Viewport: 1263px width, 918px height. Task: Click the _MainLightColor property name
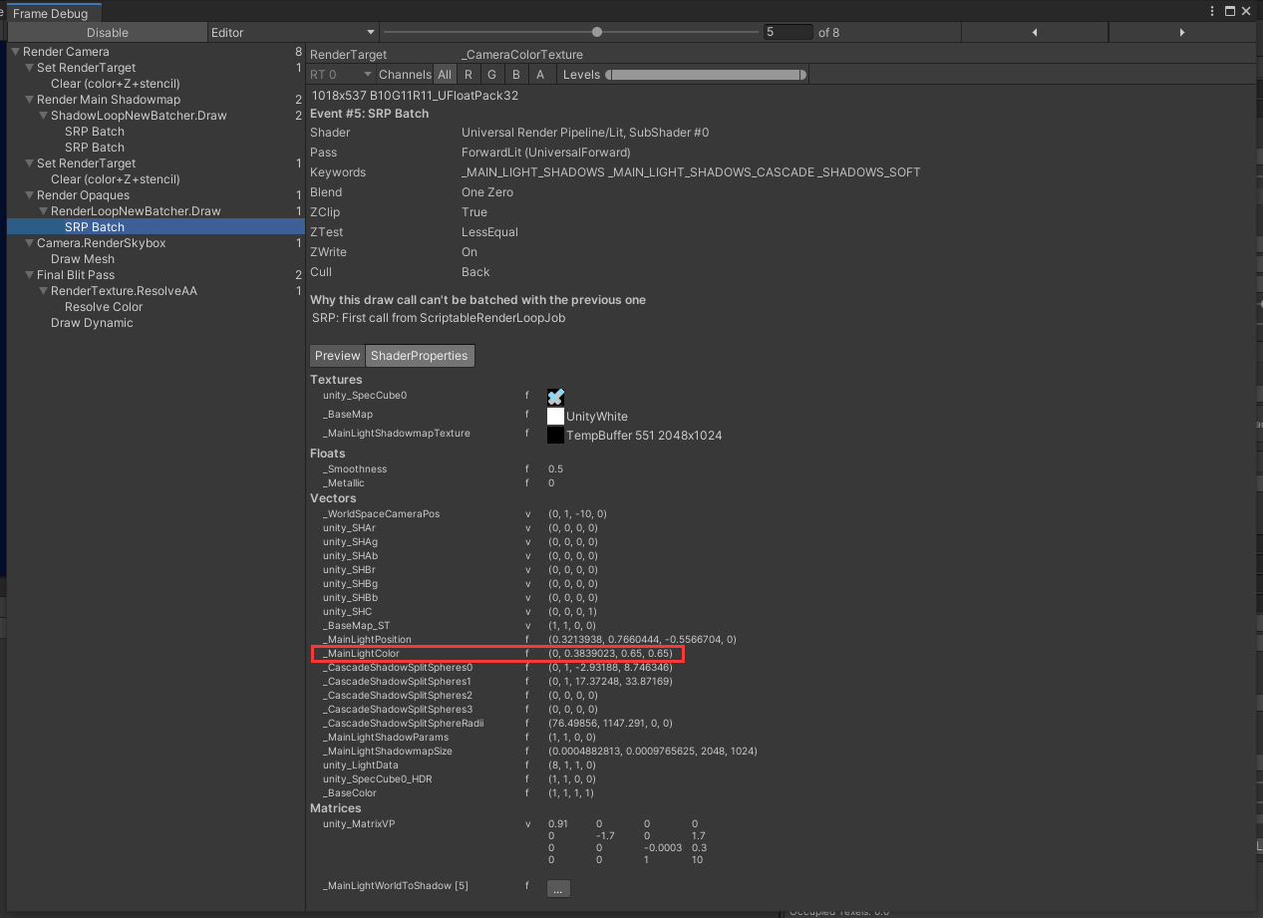click(361, 654)
